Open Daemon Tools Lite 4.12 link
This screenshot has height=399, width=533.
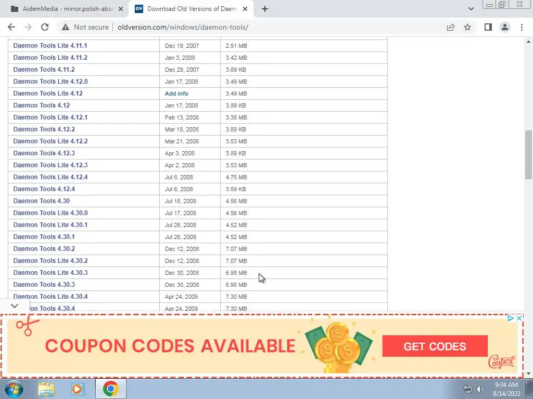(48, 94)
